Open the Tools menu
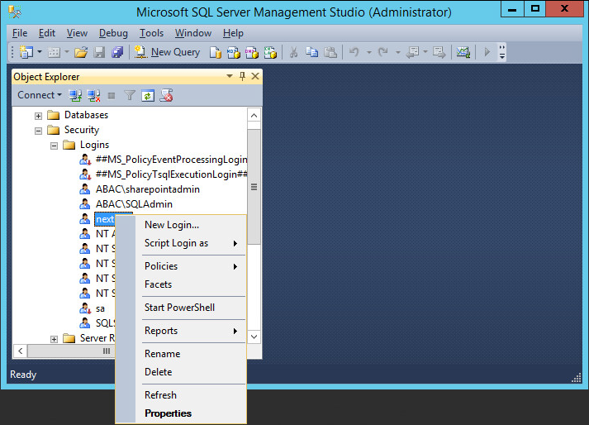The image size is (589, 425). [151, 33]
